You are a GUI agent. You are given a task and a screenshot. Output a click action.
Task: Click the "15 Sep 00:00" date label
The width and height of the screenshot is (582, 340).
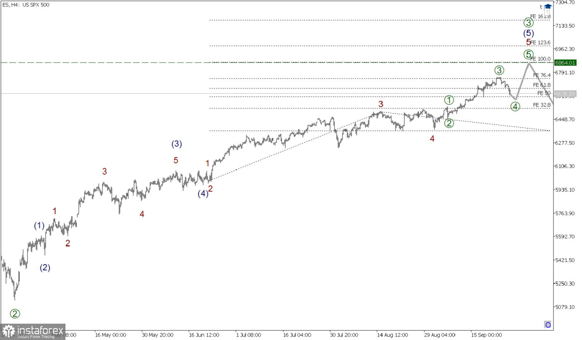pos(486,335)
